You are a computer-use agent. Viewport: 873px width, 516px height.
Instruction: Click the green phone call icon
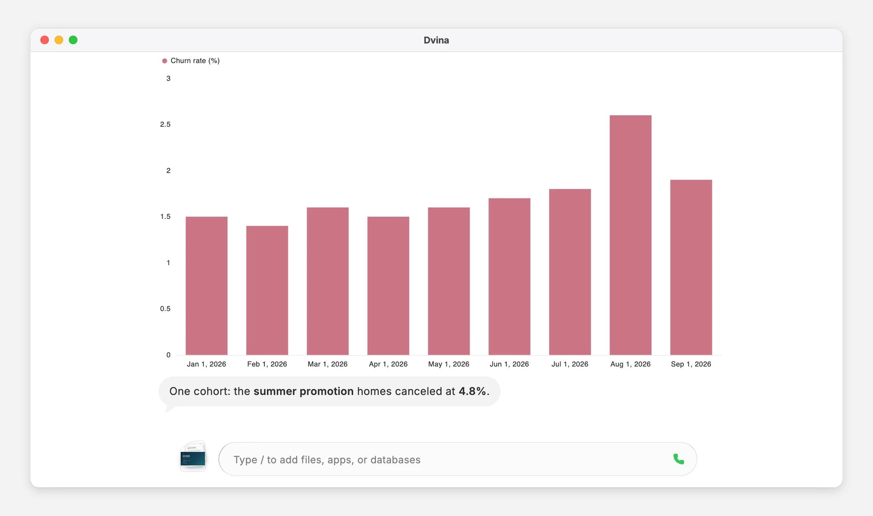coord(678,459)
